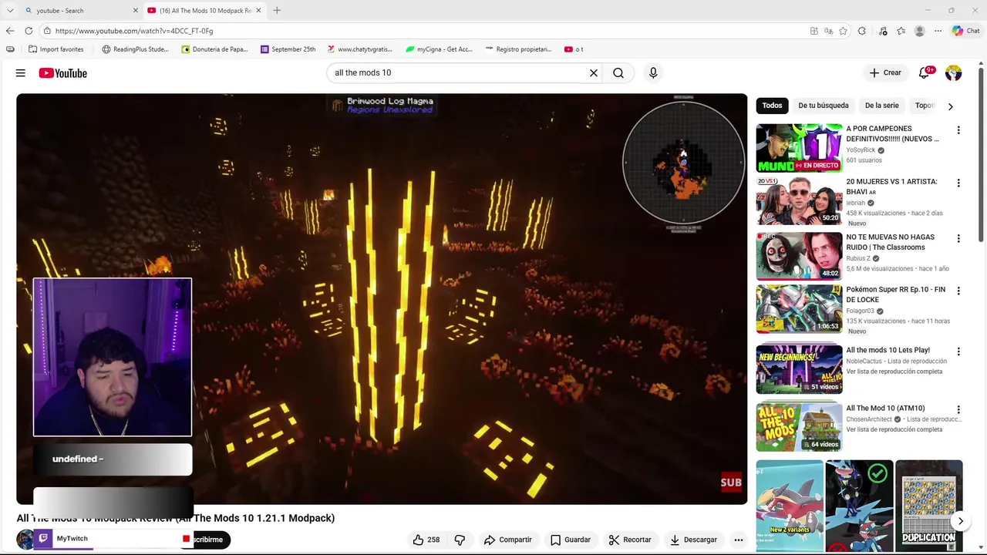The height and width of the screenshot is (555, 987).
Task: Open browser Settings and more menu
Action: click(x=938, y=31)
